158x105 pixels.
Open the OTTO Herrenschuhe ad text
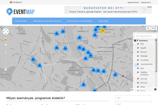tap(103, 12)
